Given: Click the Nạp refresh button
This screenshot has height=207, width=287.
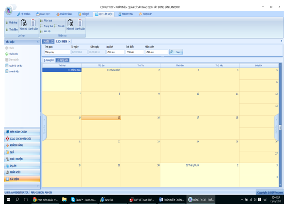Looking at the screenshot, I should pos(175,52).
